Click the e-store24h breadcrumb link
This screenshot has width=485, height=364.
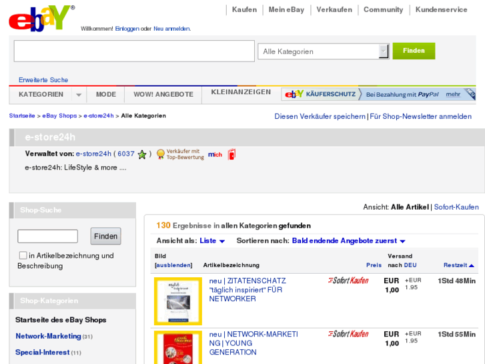pyautogui.click(x=99, y=116)
